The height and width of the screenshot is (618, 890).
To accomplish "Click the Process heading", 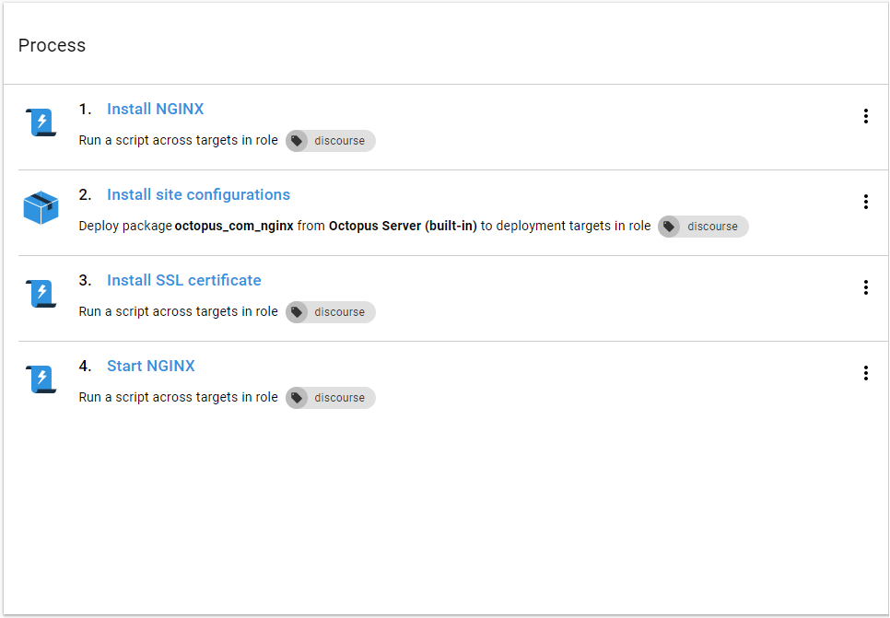I will [x=52, y=45].
